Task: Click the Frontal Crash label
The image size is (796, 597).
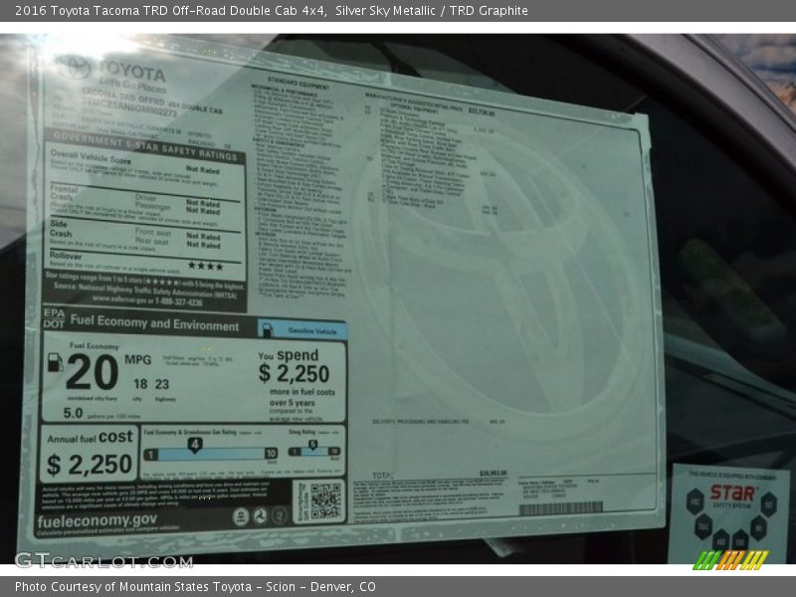Action: pyautogui.click(x=64, y=192)
